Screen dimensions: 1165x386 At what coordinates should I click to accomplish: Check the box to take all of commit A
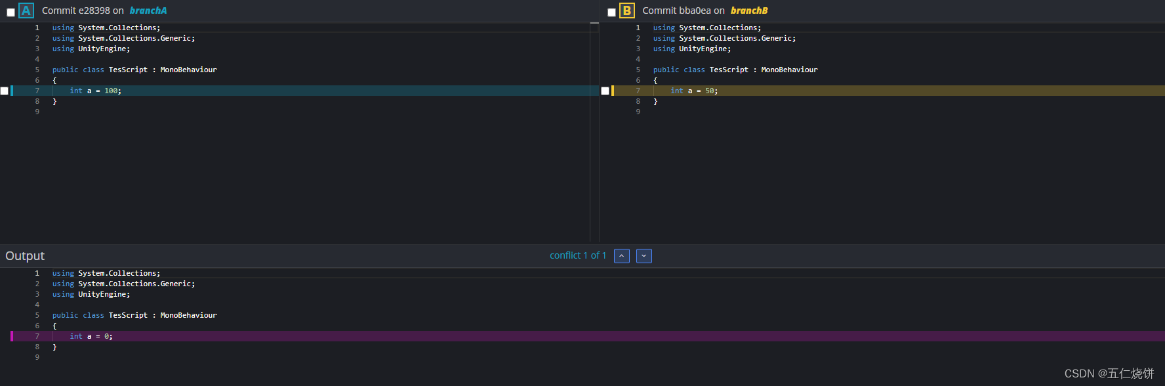click(10, 12)
